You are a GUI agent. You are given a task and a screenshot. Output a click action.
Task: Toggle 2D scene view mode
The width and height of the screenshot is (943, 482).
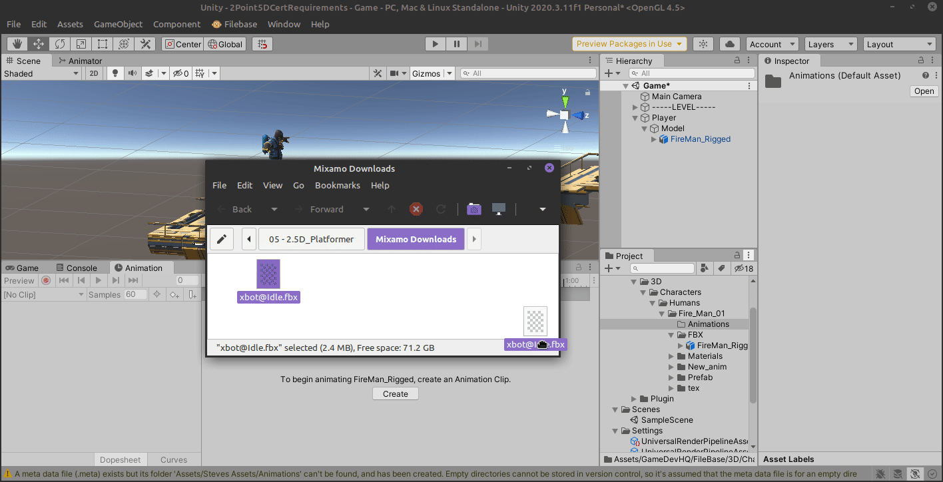click(94, 73)
